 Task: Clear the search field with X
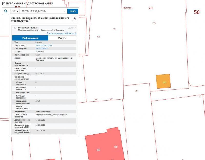pos(65,11)
